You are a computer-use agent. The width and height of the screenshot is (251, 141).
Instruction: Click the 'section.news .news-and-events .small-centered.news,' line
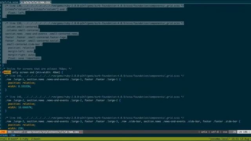point(42,34)
